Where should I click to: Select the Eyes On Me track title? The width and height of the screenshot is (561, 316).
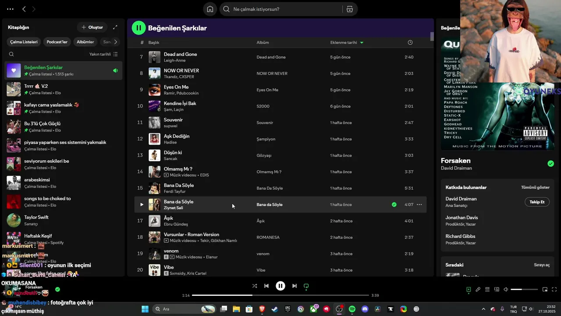pos(176,87)
